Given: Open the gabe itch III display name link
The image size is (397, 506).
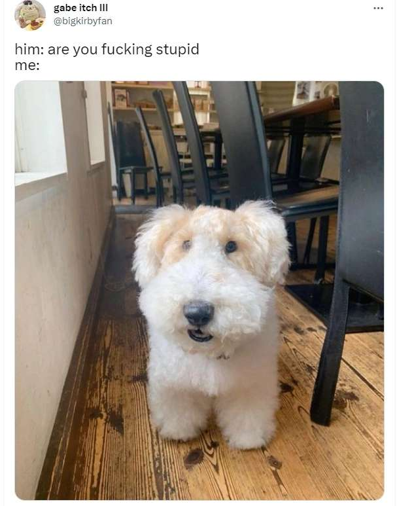Looking at the screenshot, I should tap(80, 8).
